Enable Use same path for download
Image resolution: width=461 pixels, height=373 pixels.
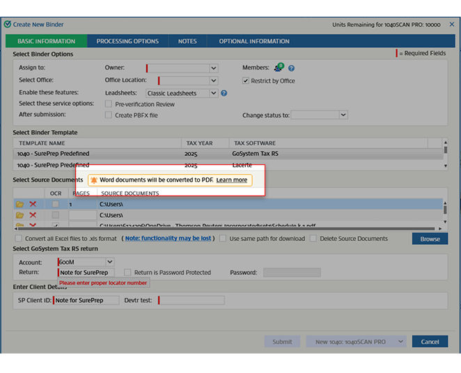pyautogui.click(x=223, y=238)
